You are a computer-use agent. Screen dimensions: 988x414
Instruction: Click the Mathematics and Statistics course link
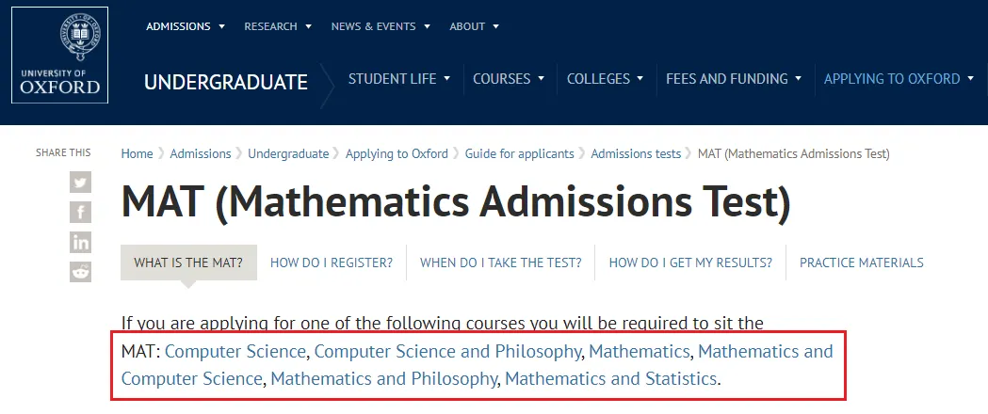[611, 379]
